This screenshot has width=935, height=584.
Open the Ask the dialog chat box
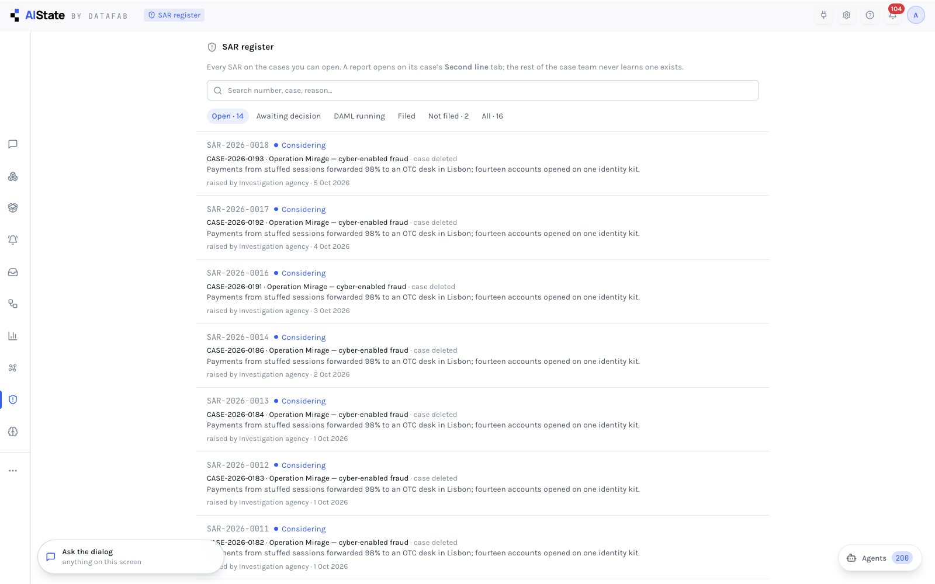(x=131, y=557)
